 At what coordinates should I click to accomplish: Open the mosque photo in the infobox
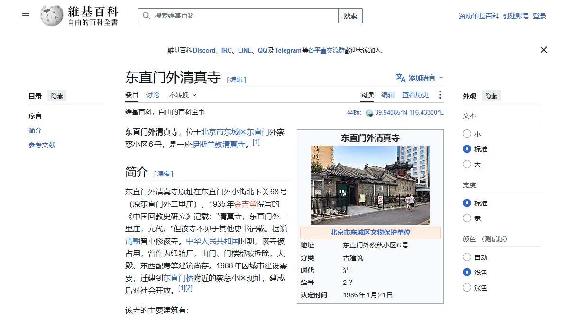pyautogui.click(x=370, y=185)
